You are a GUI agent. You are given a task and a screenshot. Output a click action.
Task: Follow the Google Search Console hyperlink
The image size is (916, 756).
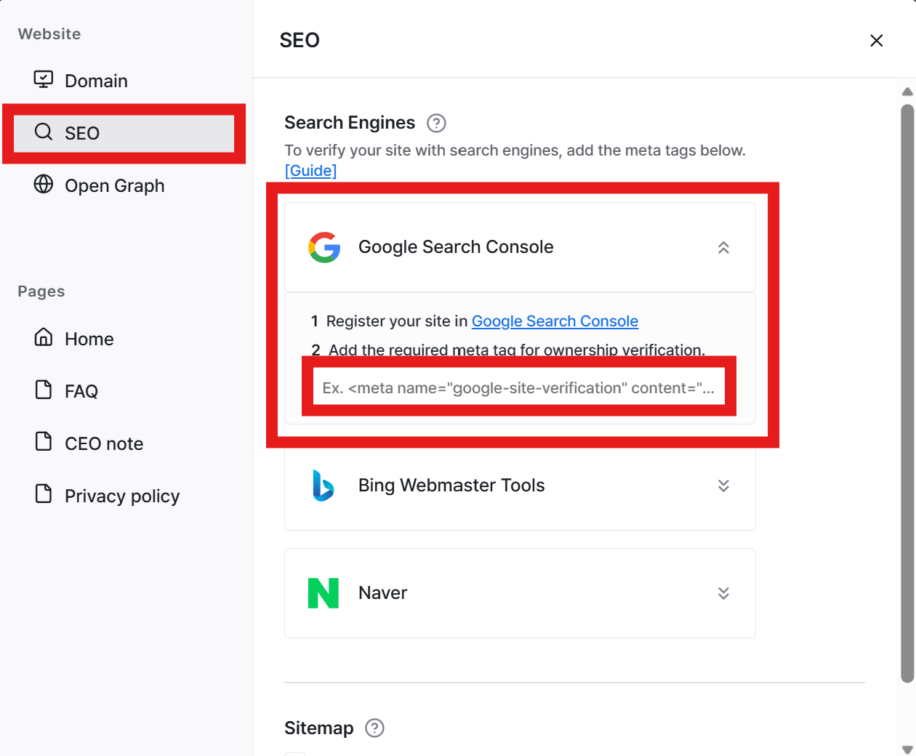[555, 321]
